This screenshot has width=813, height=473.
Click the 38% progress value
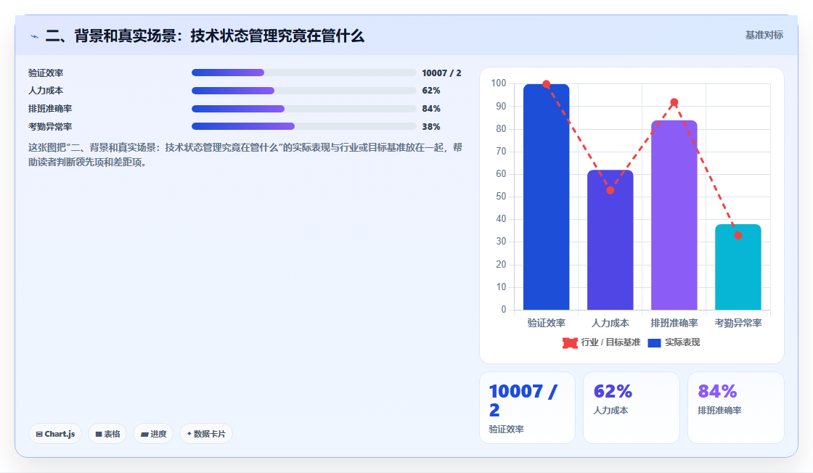(431, 127)
